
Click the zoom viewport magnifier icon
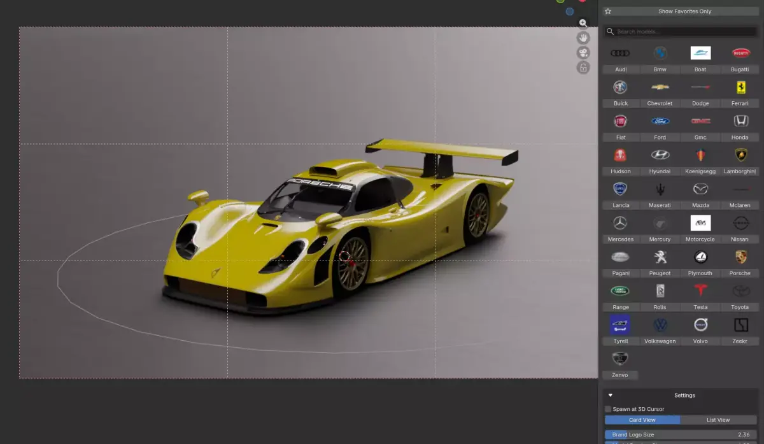(583, 24)
